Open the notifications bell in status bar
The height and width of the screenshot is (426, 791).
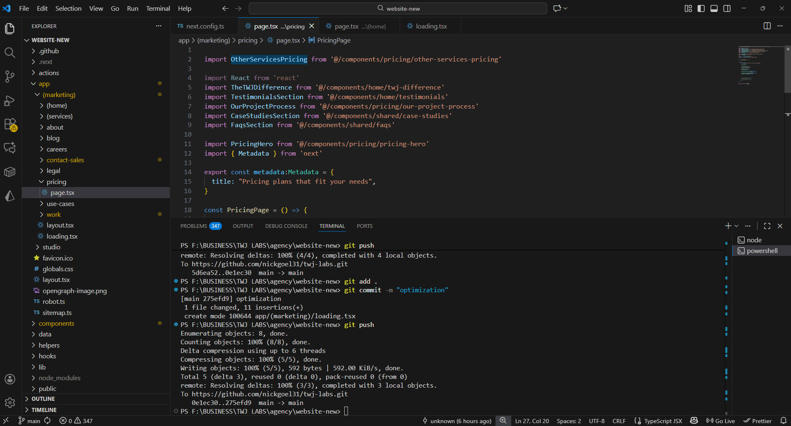pos(783,421)
